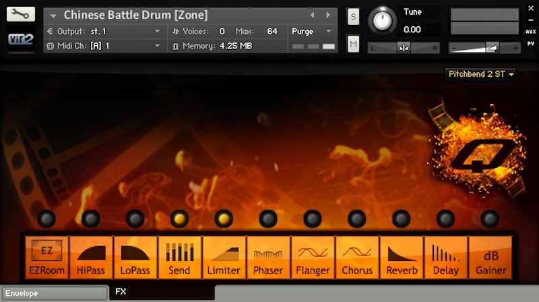539x302 pixels.
Task: Open the Reverb effect icon
Action: (x=402, y=258)
